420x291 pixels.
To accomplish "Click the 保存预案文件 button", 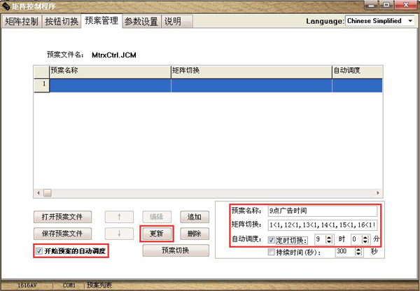I will point(62,234).
